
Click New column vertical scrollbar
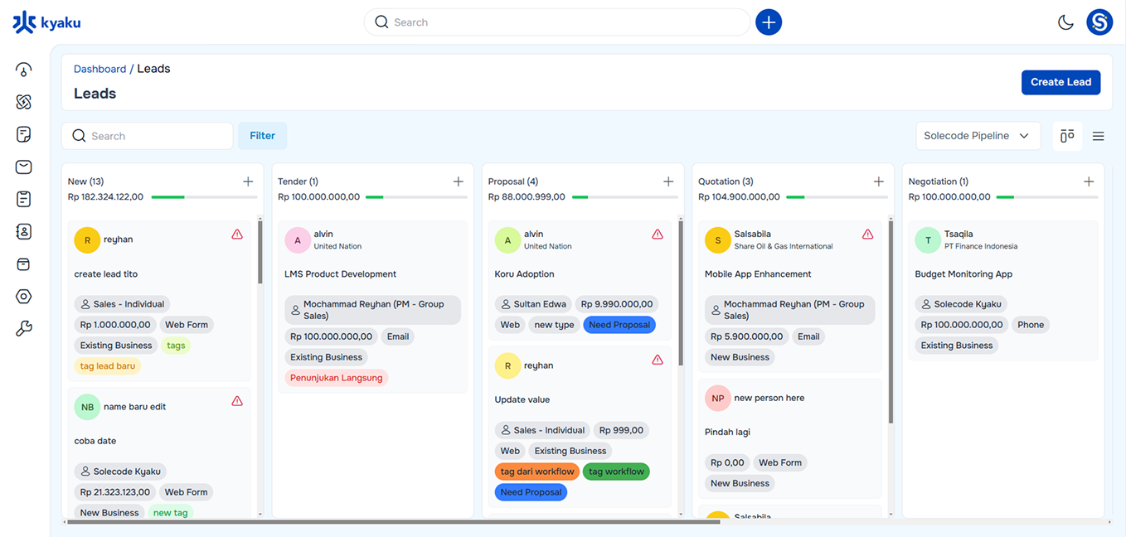click(x=260, y=252)
